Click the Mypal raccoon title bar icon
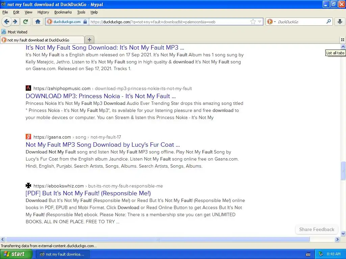 (x=3, y=4)
